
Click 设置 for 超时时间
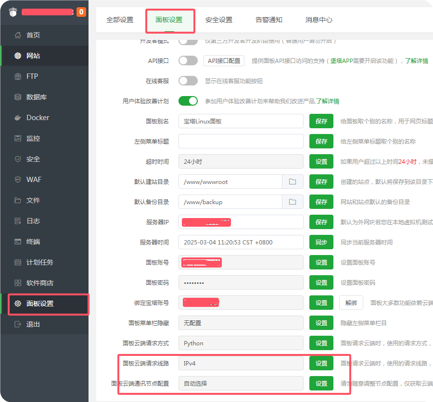pyautogui.click(x=321, y=161)
